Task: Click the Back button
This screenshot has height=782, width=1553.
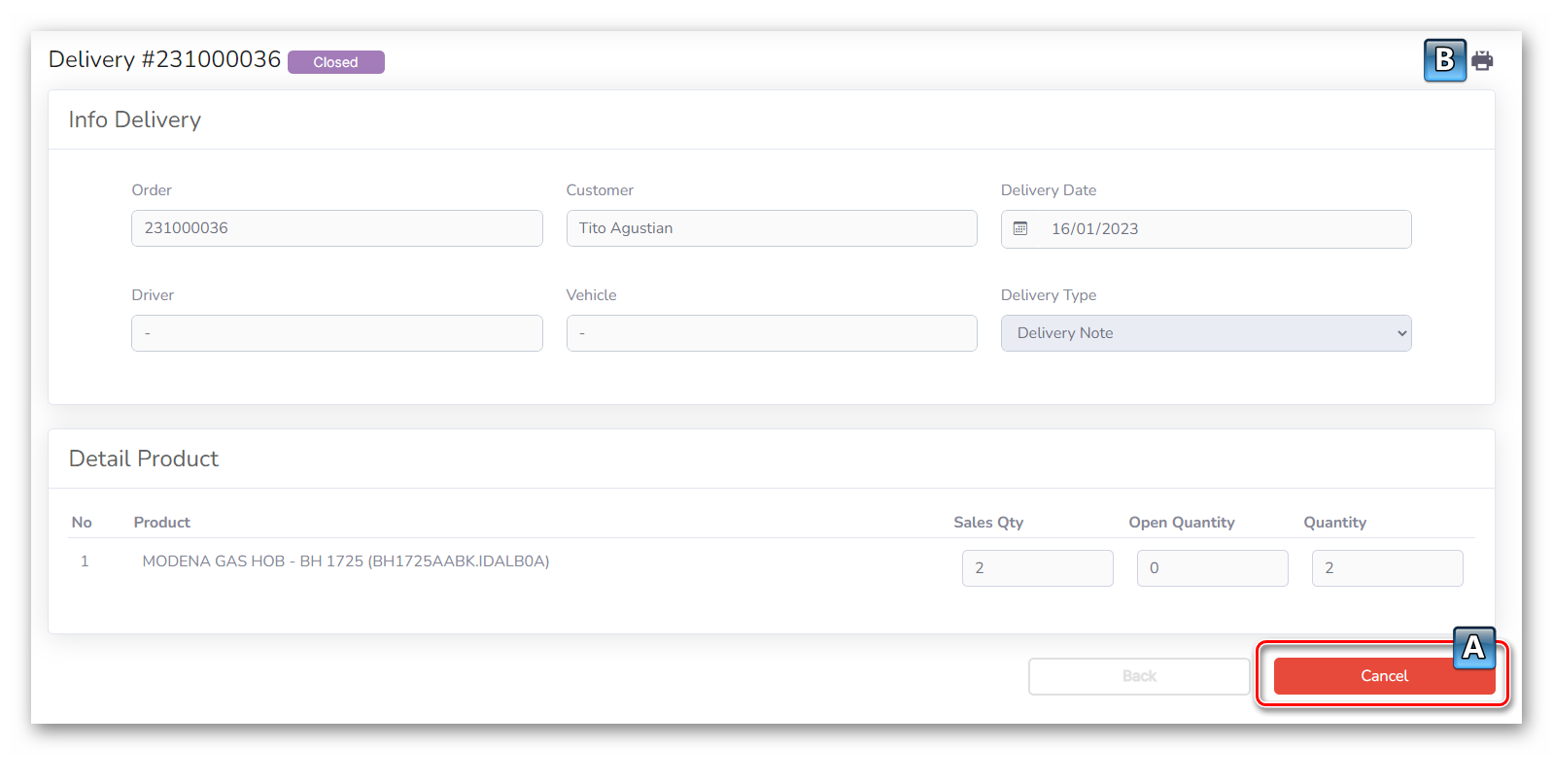Action: [x=1139, y=676]
